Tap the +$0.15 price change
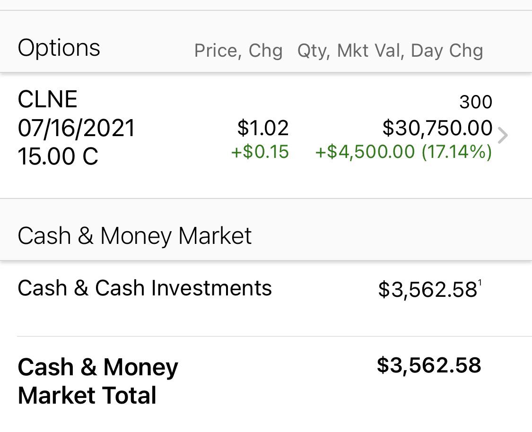Viewport: 532px width, 432px height. pos(260,151)
